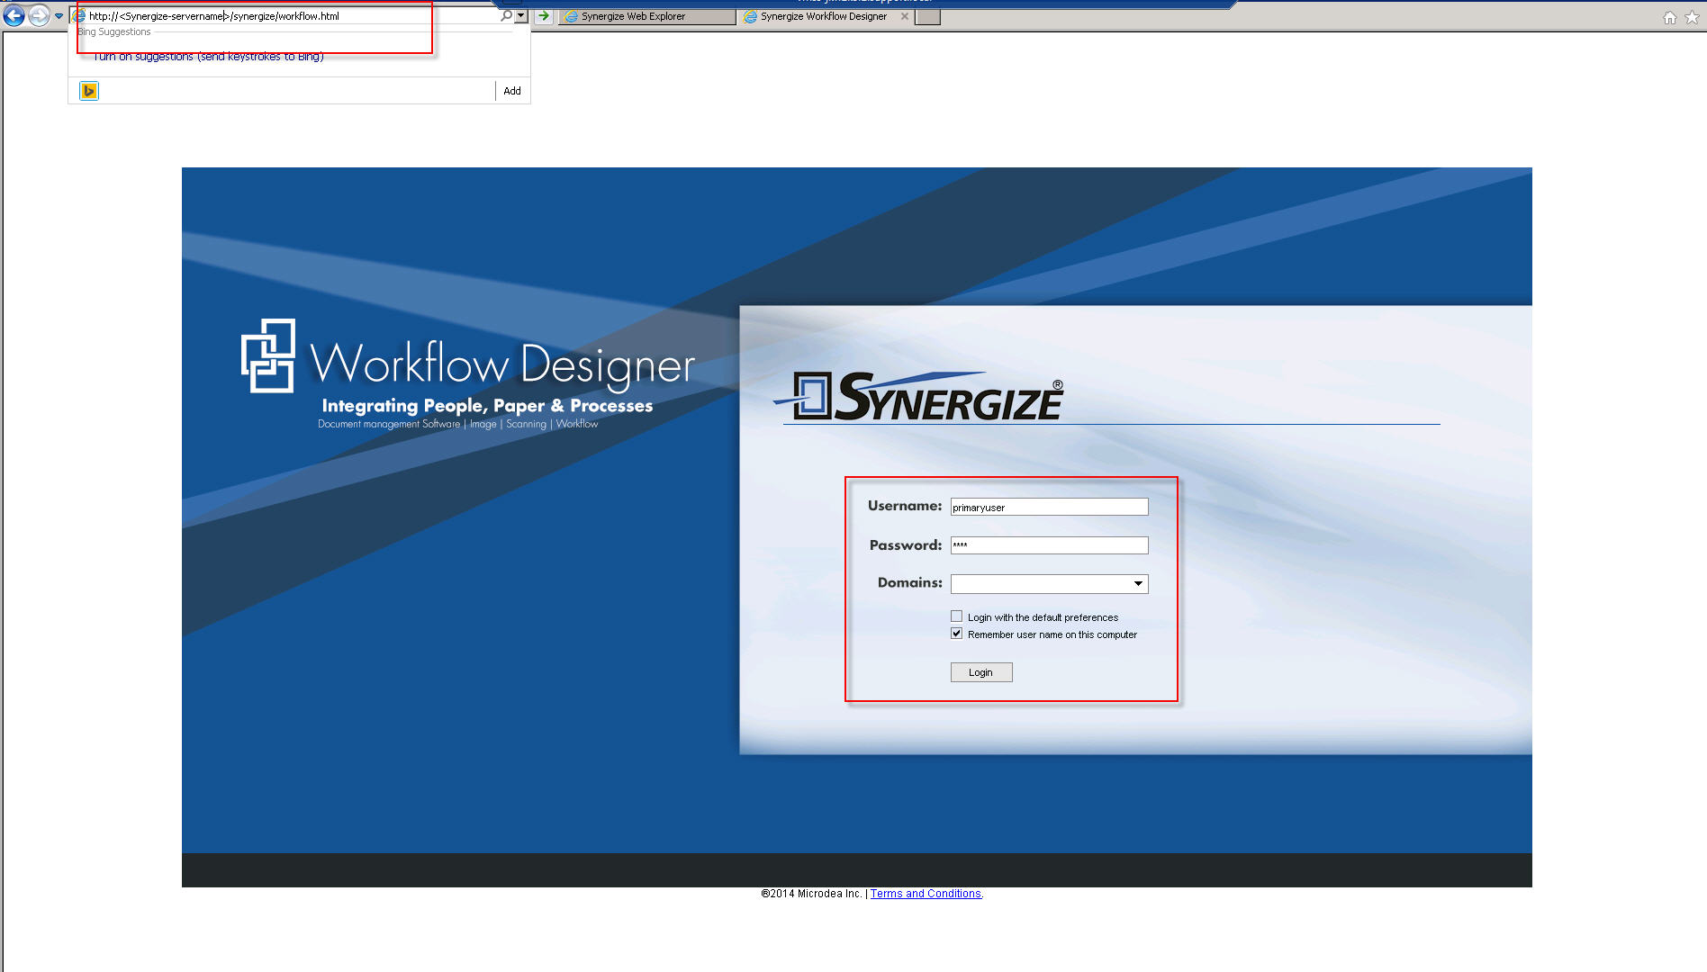
Task: Click "Integrating People, Paper & Processes" tagline
Action: pos(487,406)
